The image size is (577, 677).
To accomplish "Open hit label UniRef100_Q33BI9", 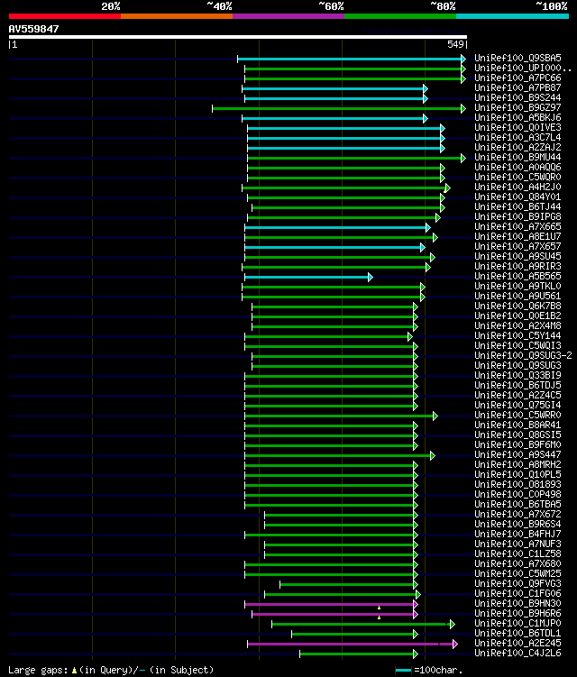I will [x=517, y=376].
